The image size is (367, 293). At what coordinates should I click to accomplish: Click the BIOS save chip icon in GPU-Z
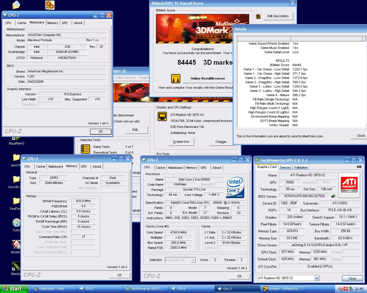click(x=333, y=196)
